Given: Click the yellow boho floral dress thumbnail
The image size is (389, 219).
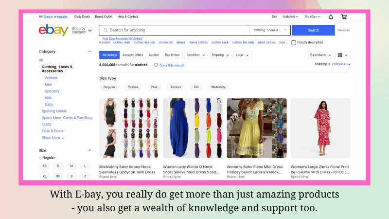Looking at the screenshot, I should (x=257, y=128).
